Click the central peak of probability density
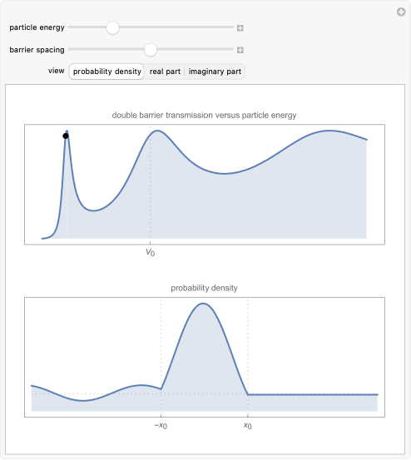The image size is (411, 460). point(203,304)
